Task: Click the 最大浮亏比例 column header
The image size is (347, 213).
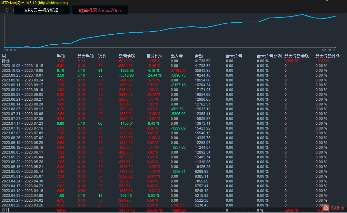Action: click(x=269, y=56)
